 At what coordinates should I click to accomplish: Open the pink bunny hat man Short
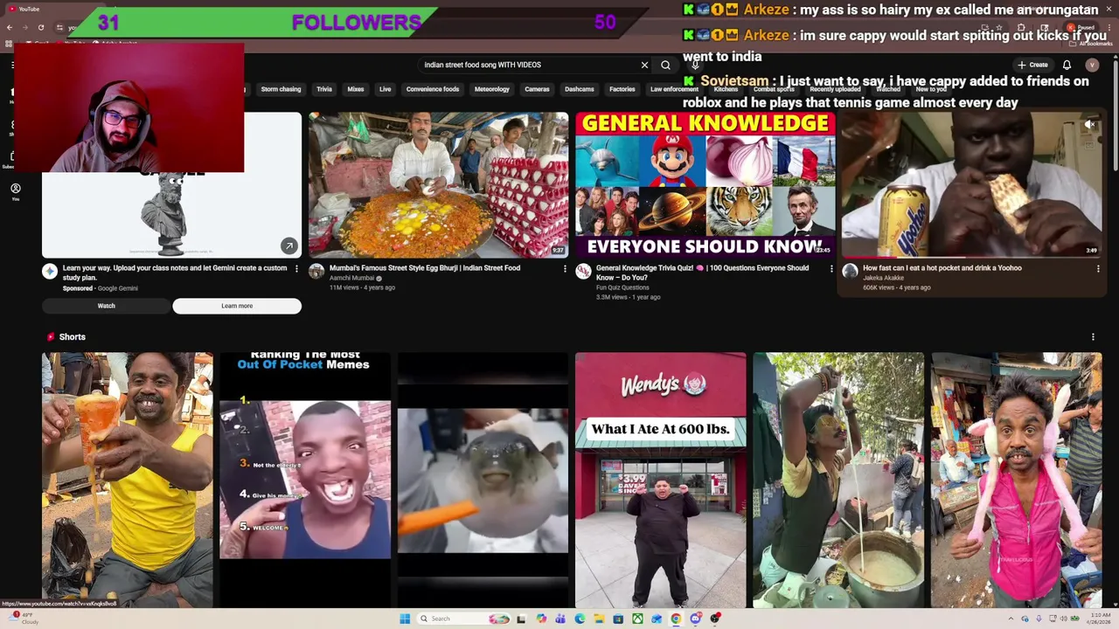1017,480
